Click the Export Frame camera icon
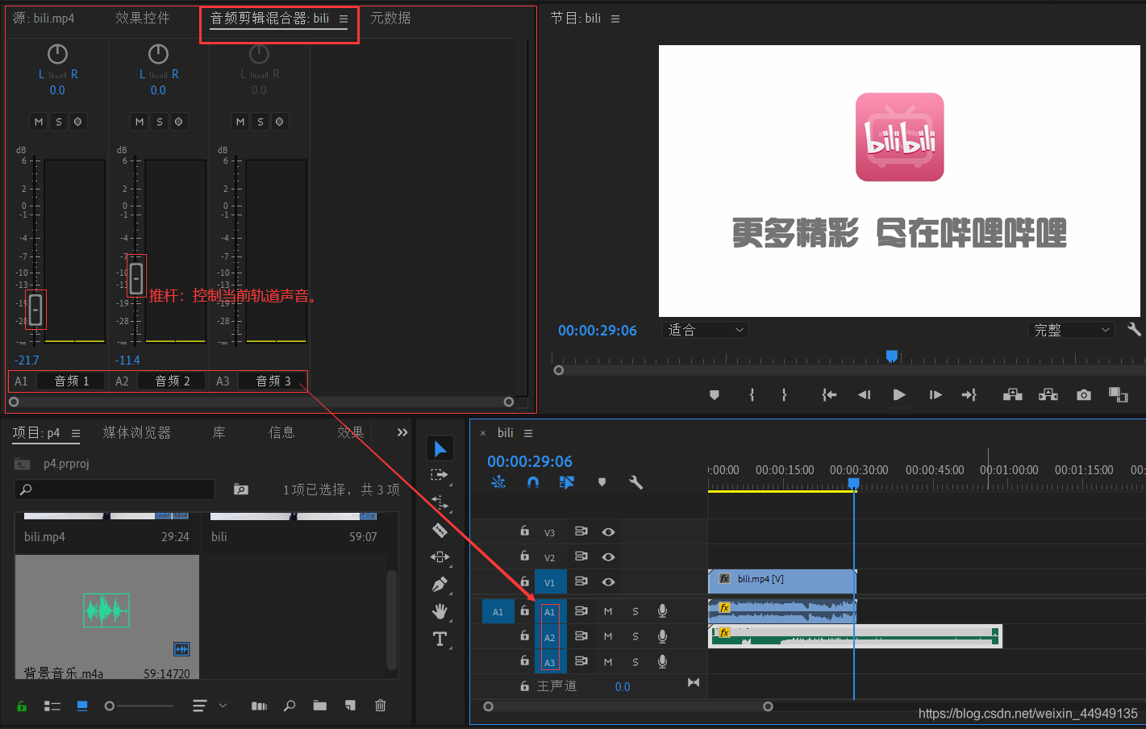The height and width of the screenshot is (729, 1146). tap(1084, 394)
